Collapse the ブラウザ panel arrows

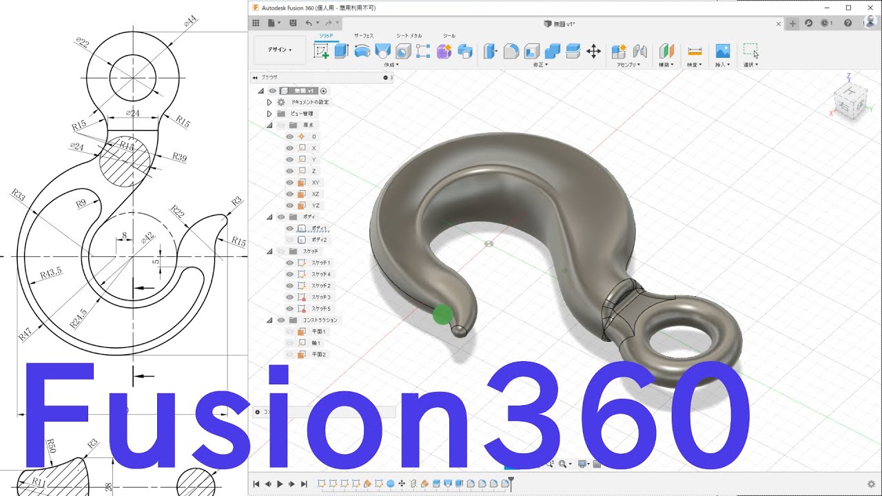(255, 78)
